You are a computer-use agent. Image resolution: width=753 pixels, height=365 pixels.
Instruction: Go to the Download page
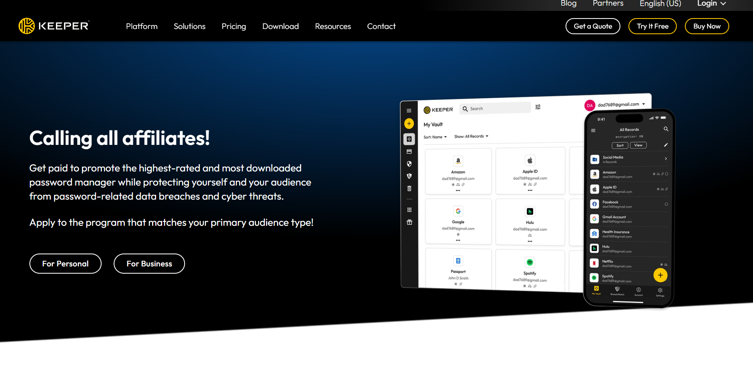tap(280, 26)
